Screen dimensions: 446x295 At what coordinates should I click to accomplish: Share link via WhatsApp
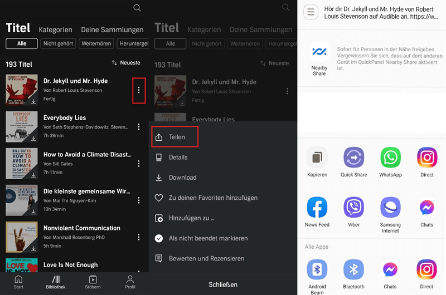[390, 162]
